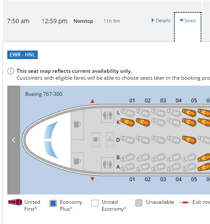Click the upper galley coffee cup icon
The height and width of the screenshot is (224, 210).
(77, 124)
